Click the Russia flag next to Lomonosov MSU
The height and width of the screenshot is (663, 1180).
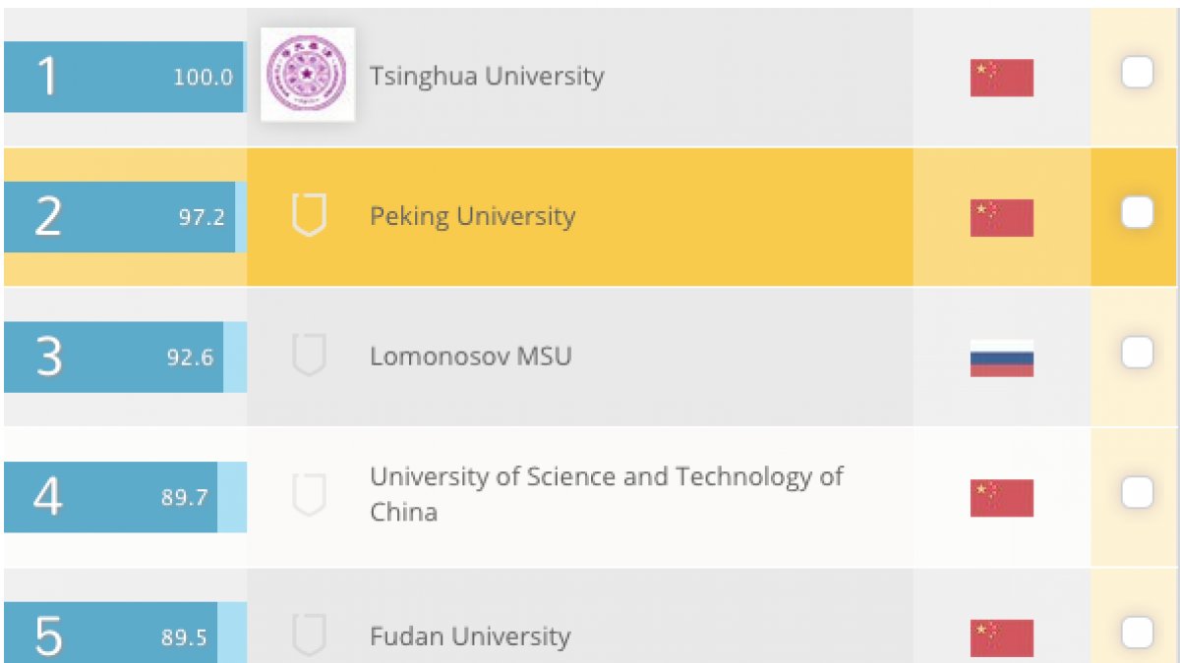click(1001, 359)
